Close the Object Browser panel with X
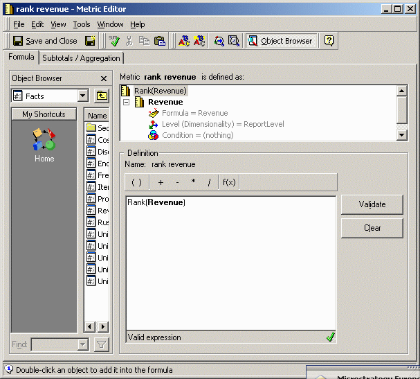Viewport: 420px width, 379px height. [104, 78]
